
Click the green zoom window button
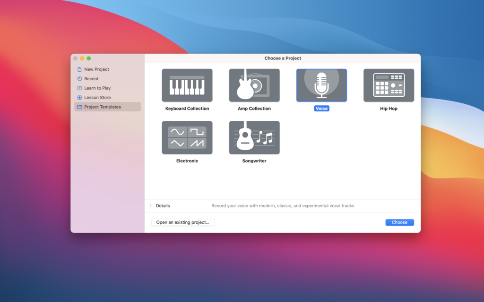[x=88, y=58]
